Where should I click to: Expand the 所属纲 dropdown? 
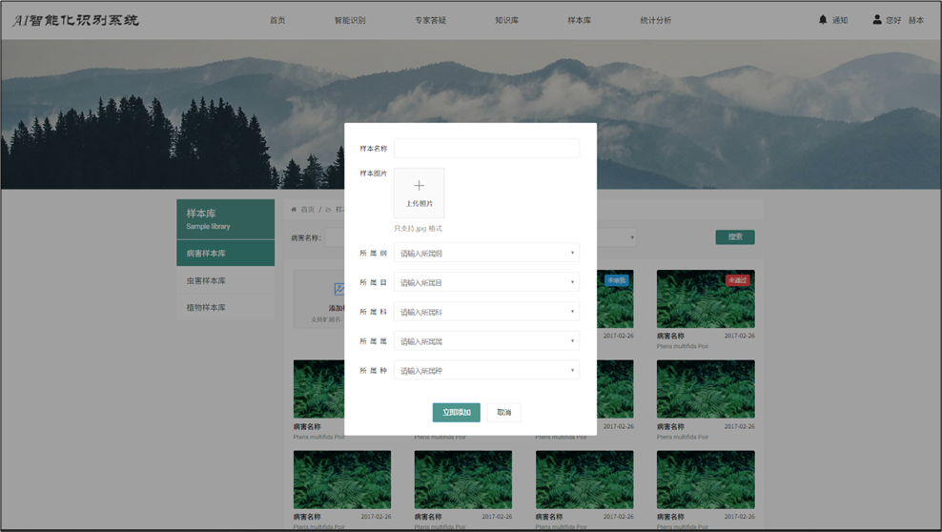(x=486, y=254)
